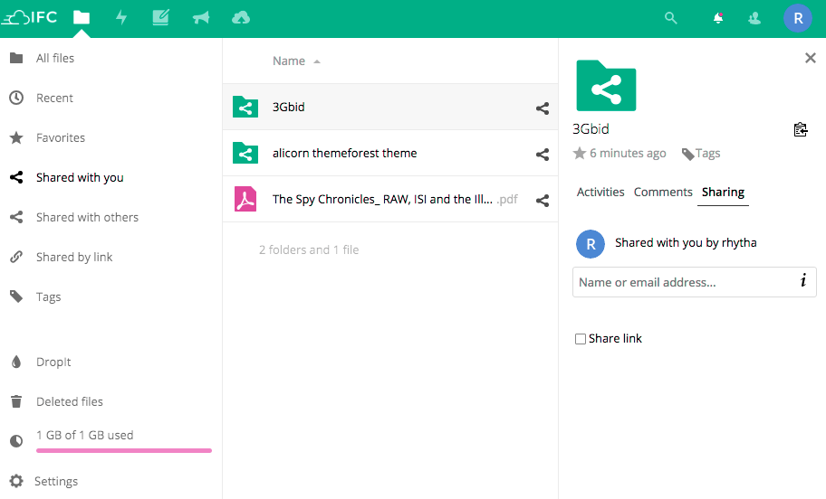Switch to the Activities tab

point(600,192)
